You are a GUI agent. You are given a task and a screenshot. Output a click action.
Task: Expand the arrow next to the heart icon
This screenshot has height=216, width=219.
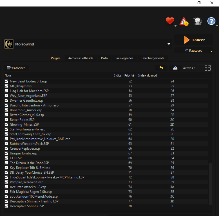tap(176, 26)
